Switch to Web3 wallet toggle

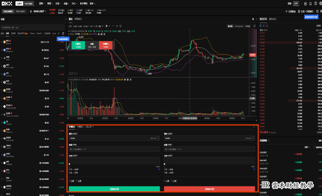(x=29, y=4)
